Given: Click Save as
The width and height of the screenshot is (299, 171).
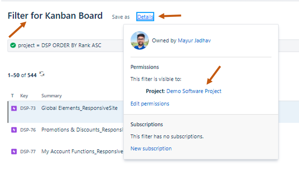Looking at the screenshot, I should click(121, 17).
